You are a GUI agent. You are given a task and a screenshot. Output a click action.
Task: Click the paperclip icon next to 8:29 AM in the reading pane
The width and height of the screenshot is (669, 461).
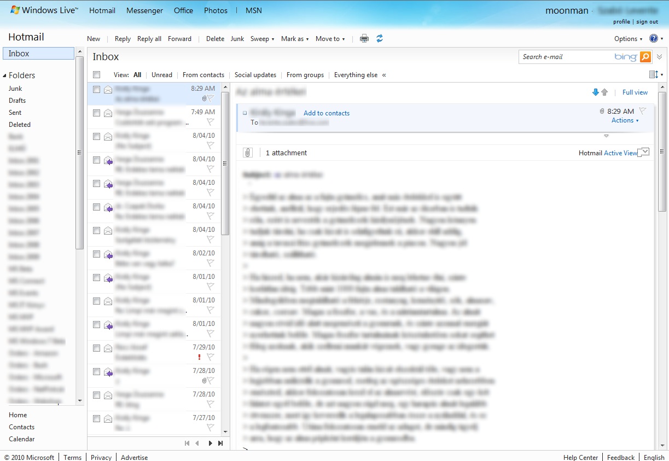602,111
